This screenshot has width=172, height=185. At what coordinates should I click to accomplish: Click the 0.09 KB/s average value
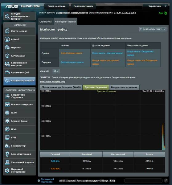pos(87,161)
